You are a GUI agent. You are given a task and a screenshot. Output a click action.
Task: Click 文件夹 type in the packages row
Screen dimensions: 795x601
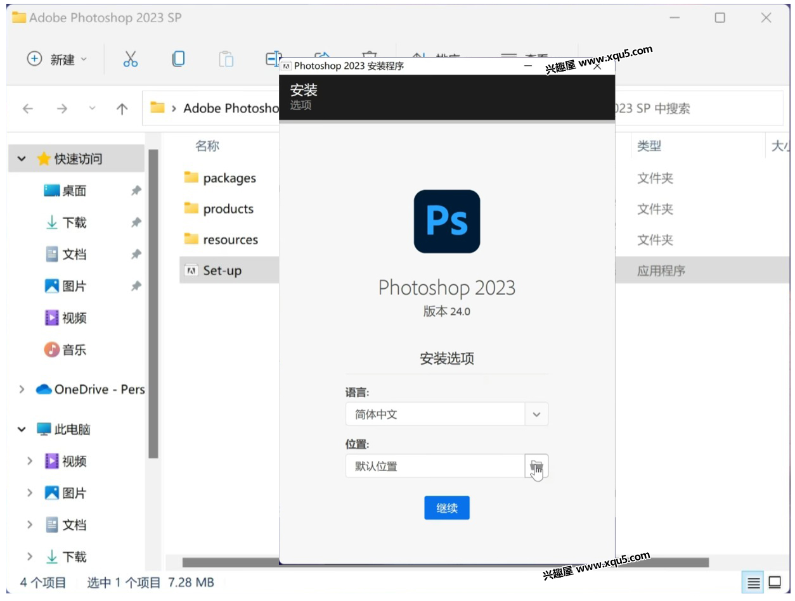pos(655,178)
